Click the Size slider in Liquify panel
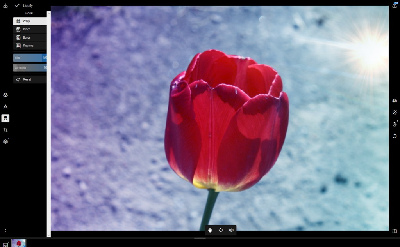Image resolution: width=400 pixels, height=247 pixels. click(30, 58)
